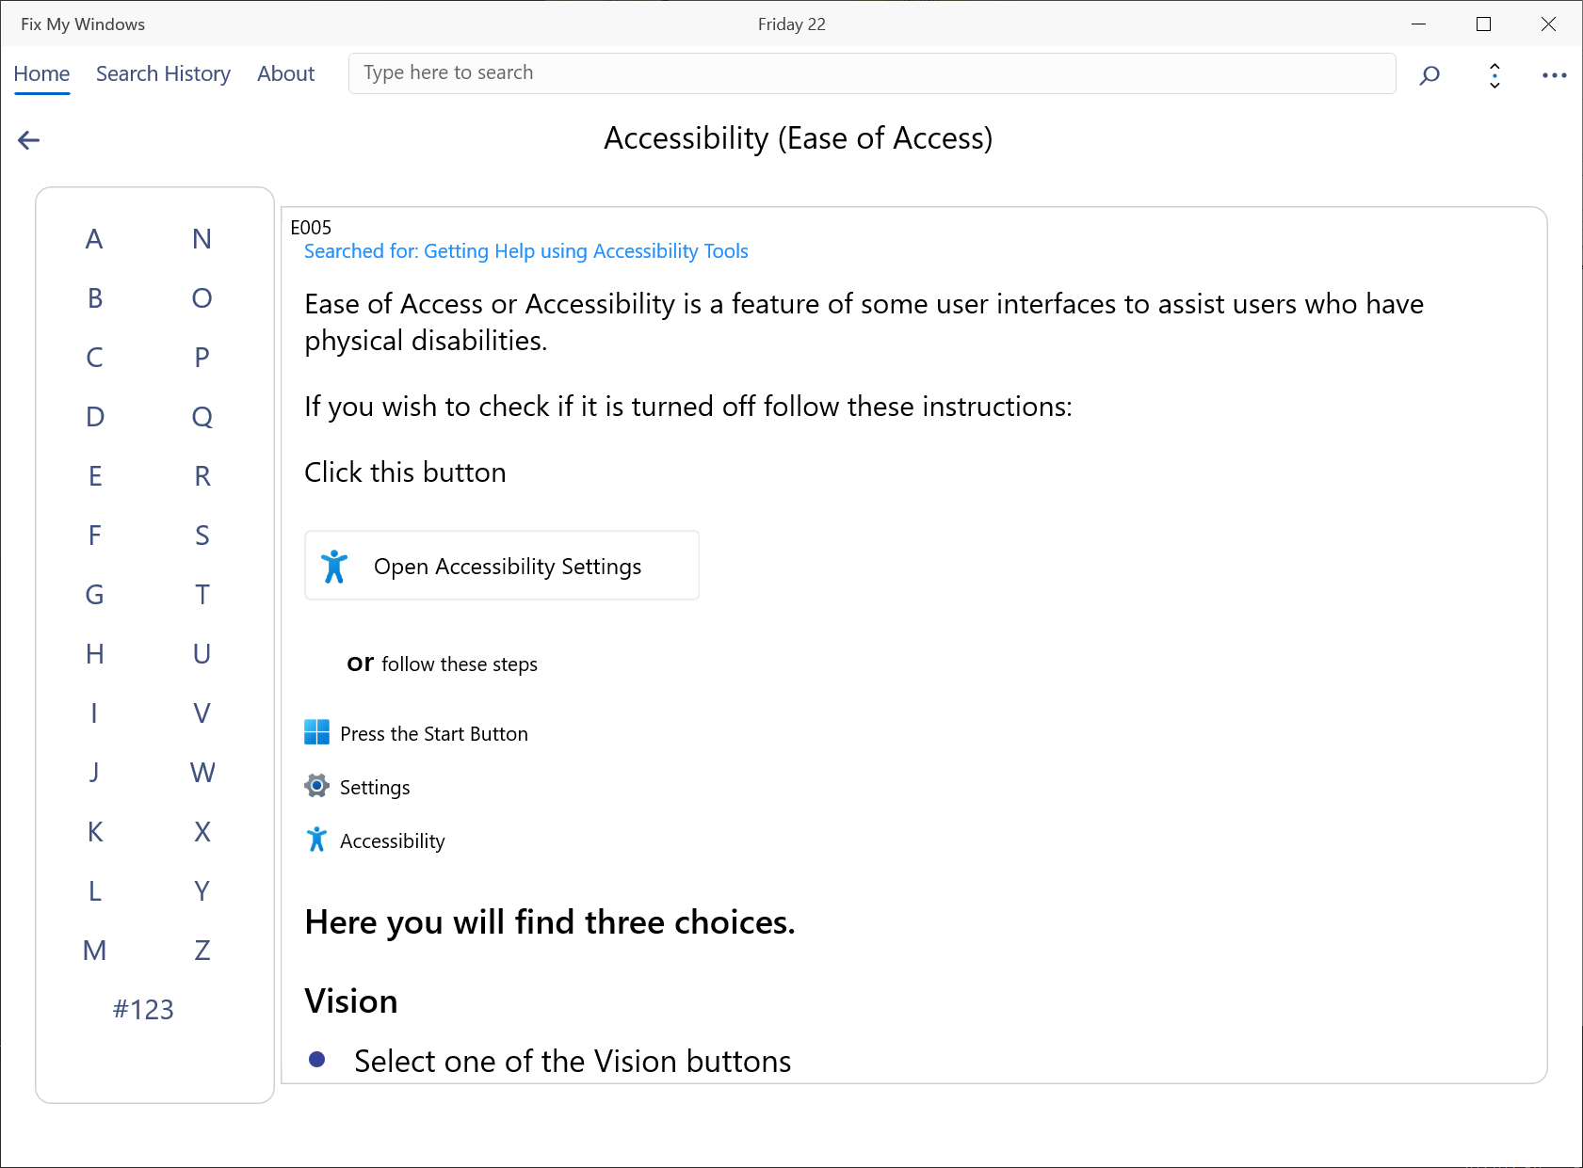Go to the Home tab
Screen dimensions: 1583x1168
point(41,73)
